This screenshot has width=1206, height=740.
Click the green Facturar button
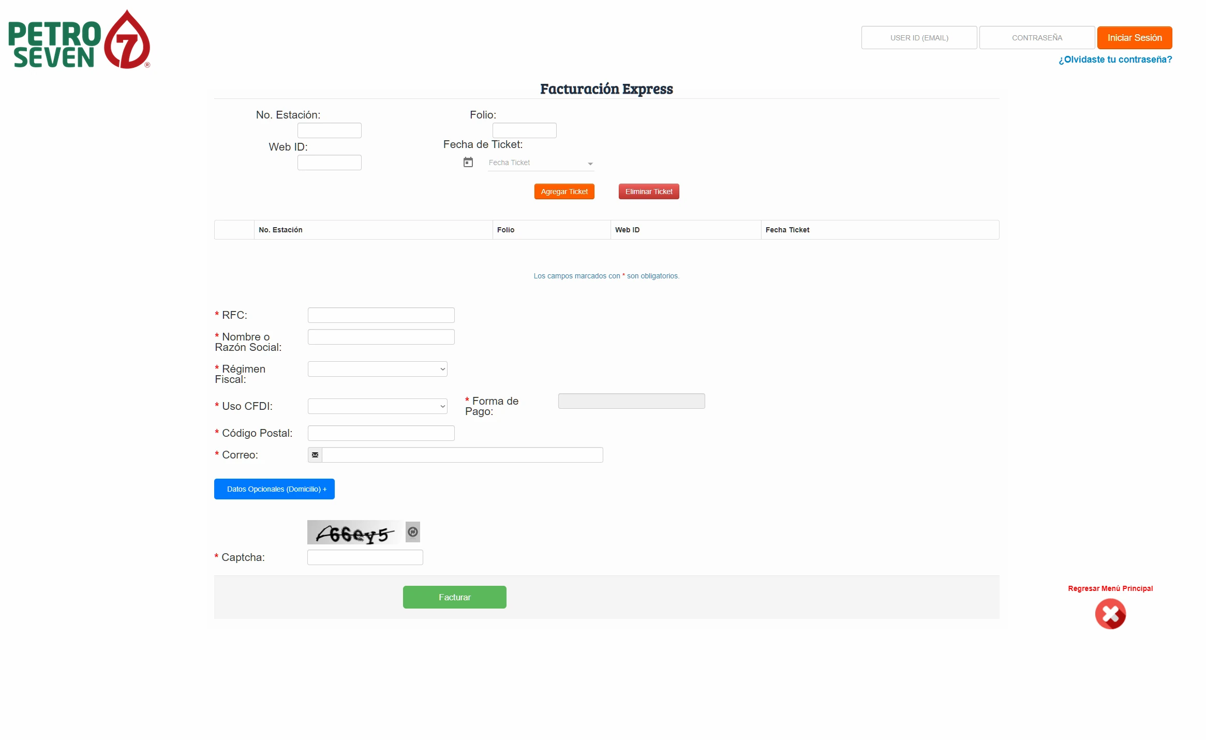pos(455,597)
